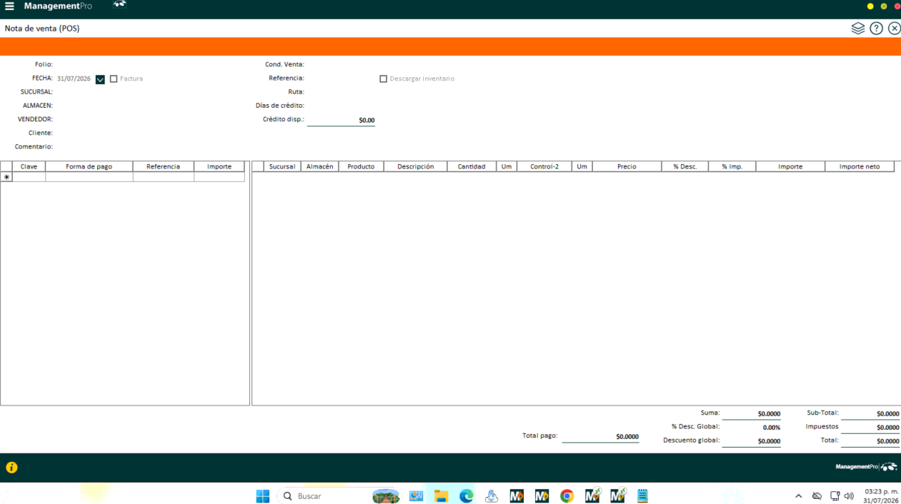Select the Forma de pago column header
This screenshot has width=901, height=504.
pyautogui.click(x=89, y=166)
